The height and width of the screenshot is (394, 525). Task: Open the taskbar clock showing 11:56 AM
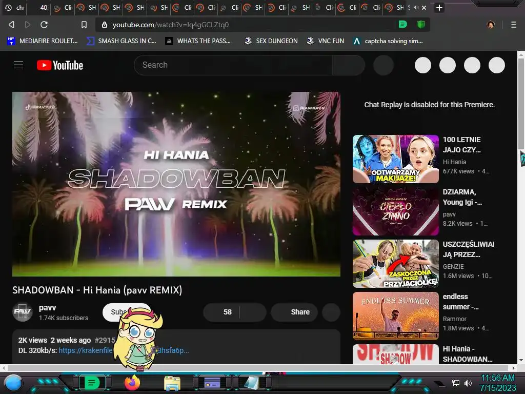(x=497, y=383)
